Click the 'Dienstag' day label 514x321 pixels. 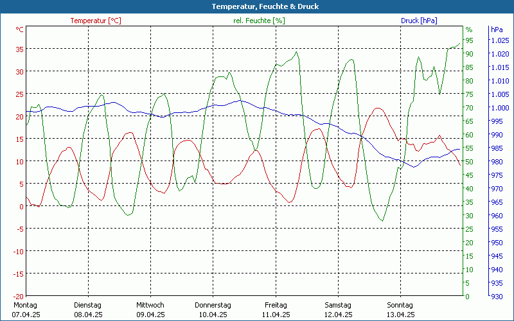point(87,305)
